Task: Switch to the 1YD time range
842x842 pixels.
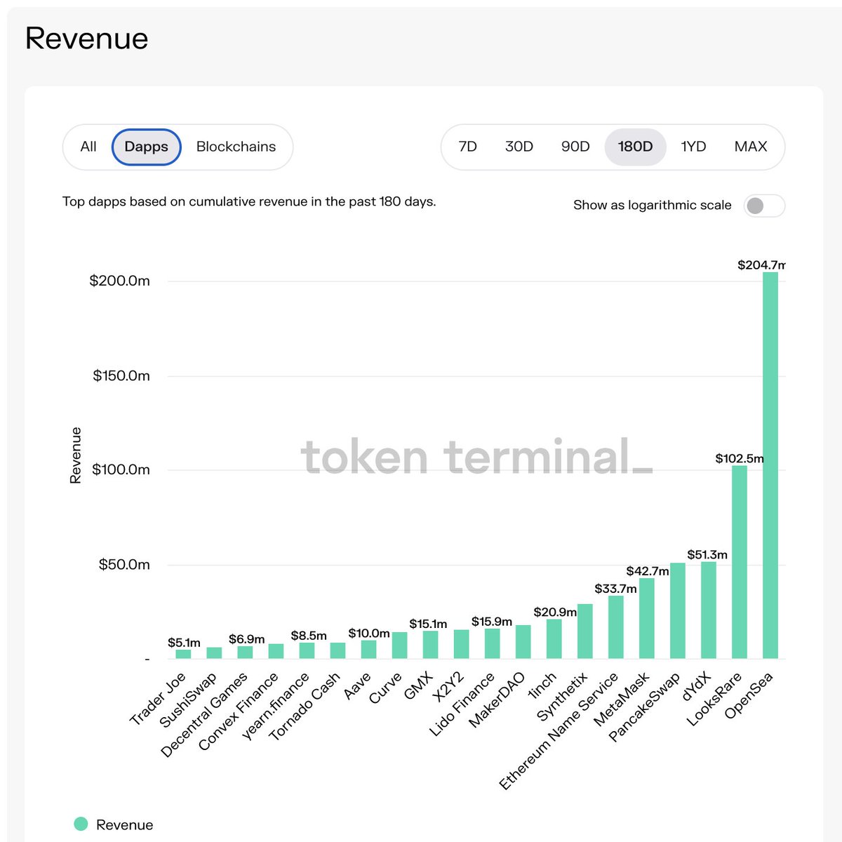Action: click(x=693, y=147)
